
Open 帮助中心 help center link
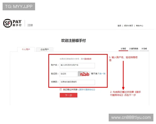(140, 26)
